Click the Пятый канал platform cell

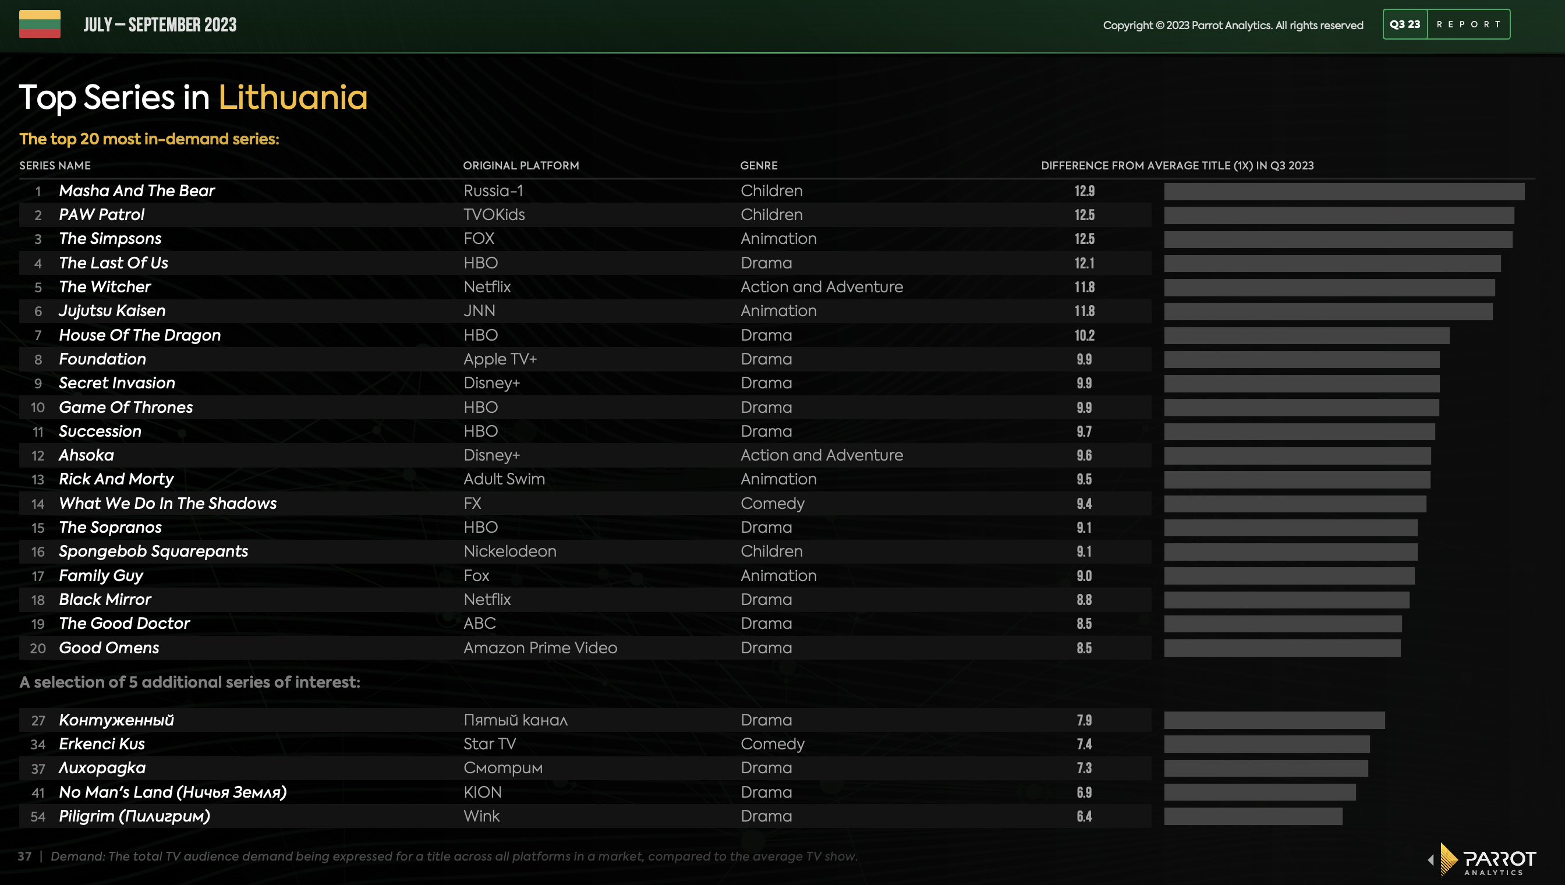(x=515, y=720)
